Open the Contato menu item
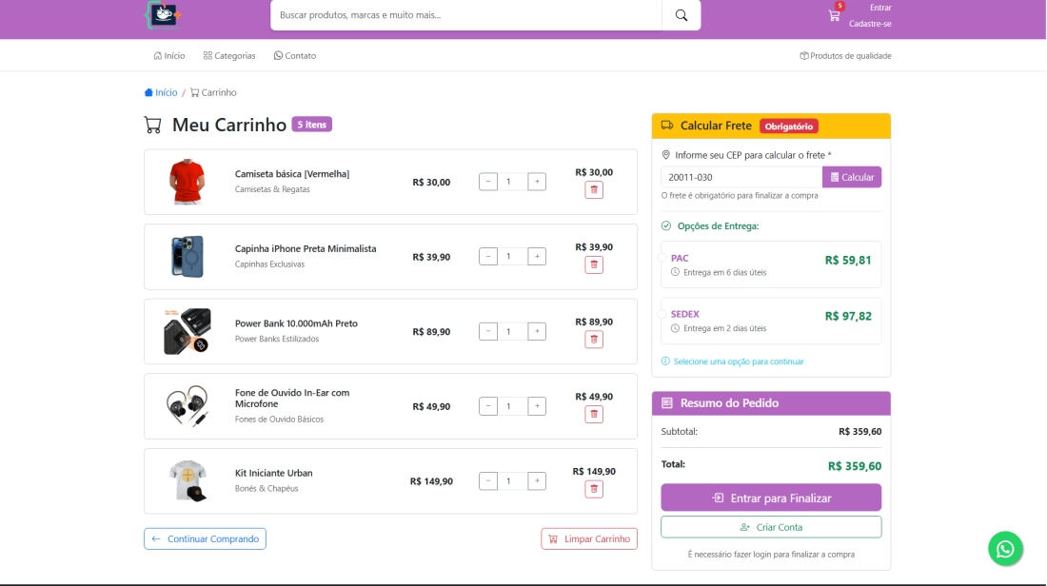The height and width of the screenshot is (586, 1047). pyautogui.click(x=296, y=55)
